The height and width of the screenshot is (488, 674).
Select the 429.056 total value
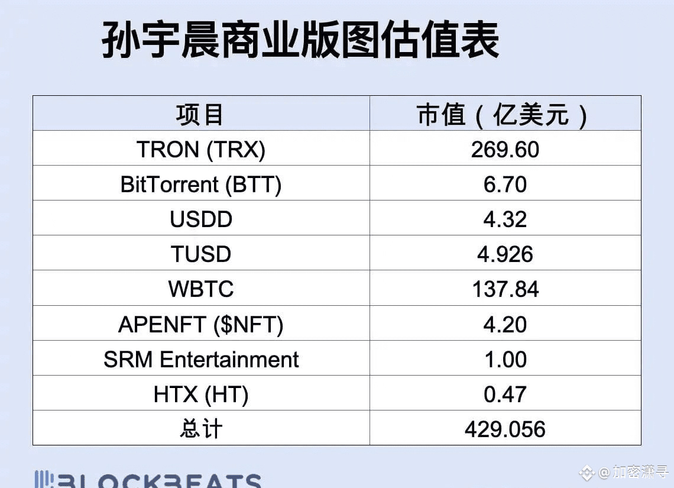point(505,429)
